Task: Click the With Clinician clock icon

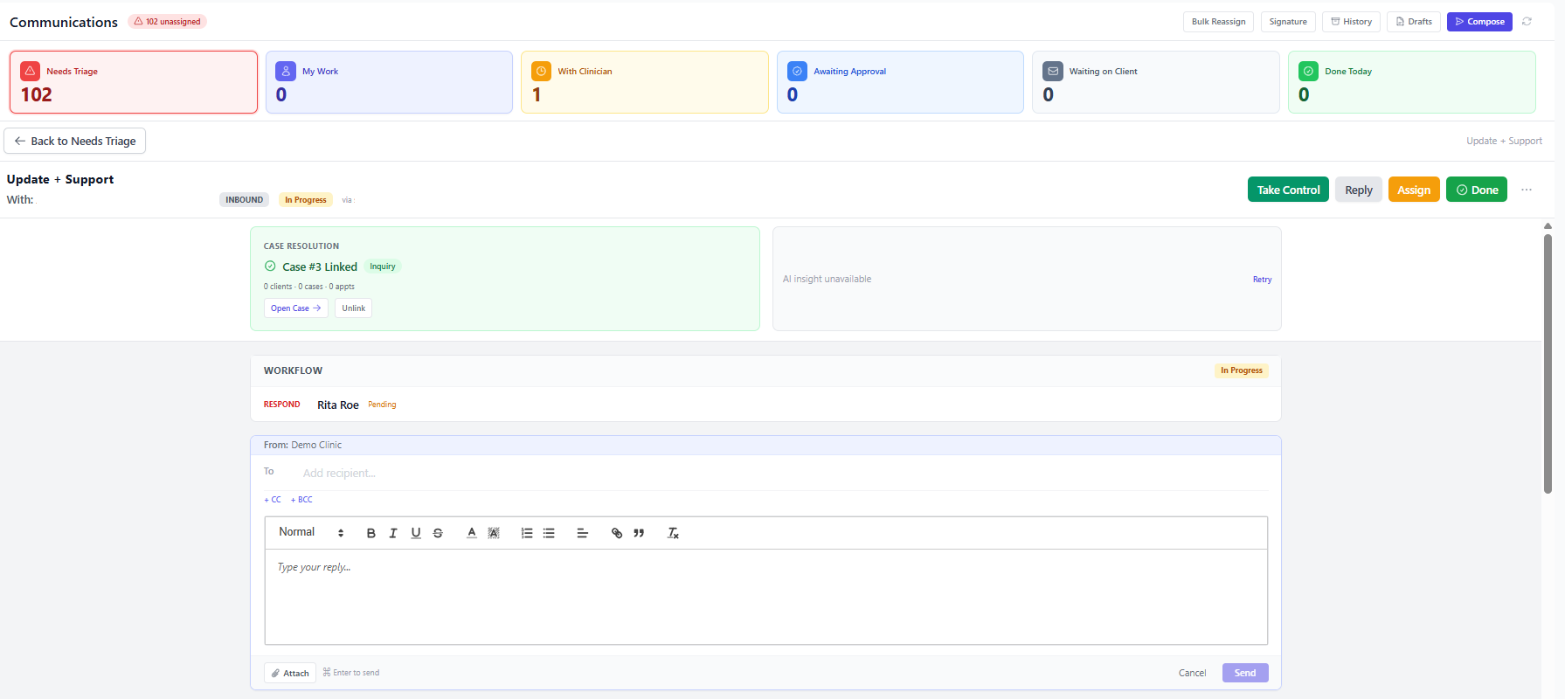Action: click(x=542, y=71)
